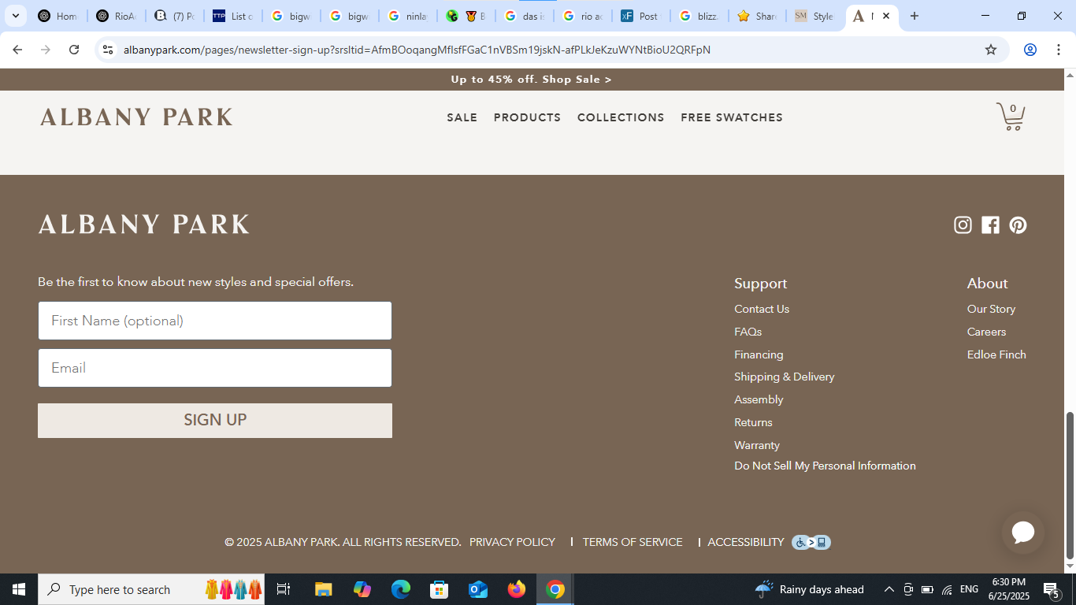1076x605 pixels.
Task: Launch Microsoft Edge from taskbar
Action: coord(401,589)
